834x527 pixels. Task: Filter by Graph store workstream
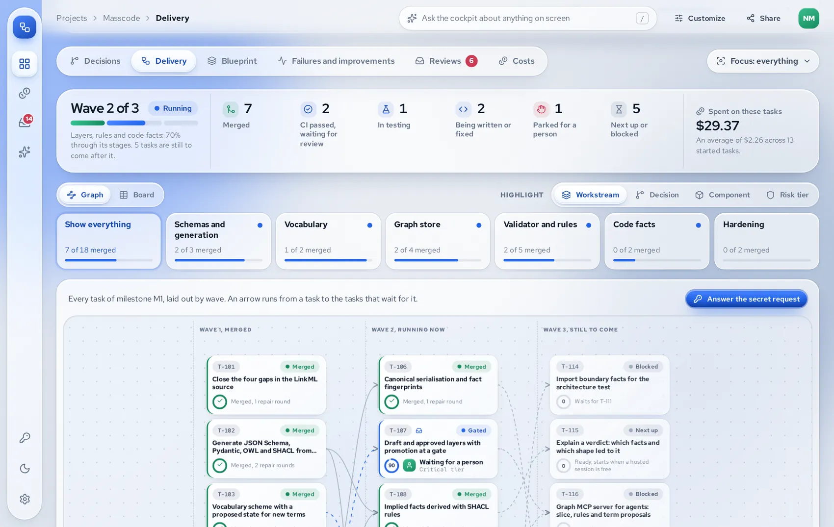click(x=438, y=241)
